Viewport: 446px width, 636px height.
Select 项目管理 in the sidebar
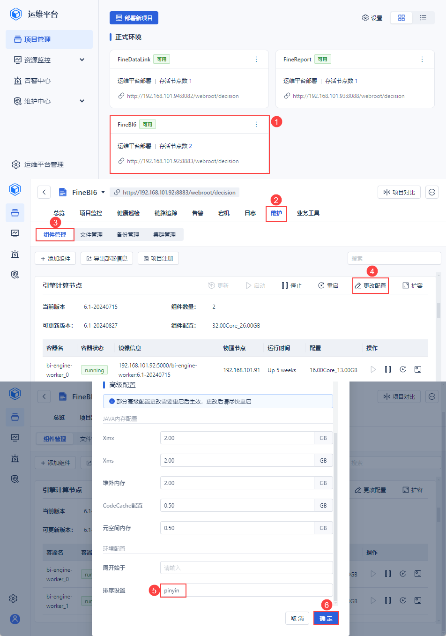[x=49, y=39]
